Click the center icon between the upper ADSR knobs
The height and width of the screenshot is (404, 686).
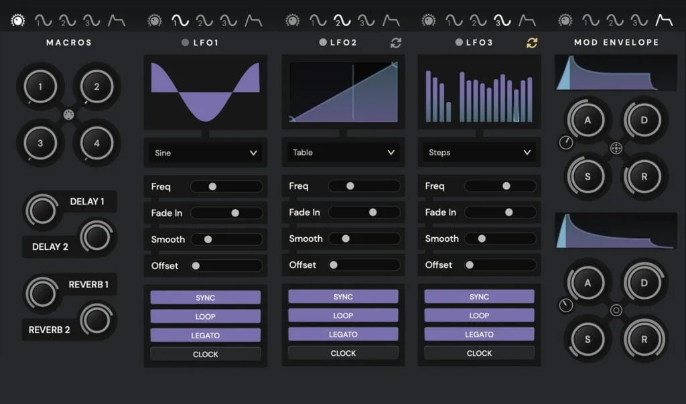click(616, 148)
